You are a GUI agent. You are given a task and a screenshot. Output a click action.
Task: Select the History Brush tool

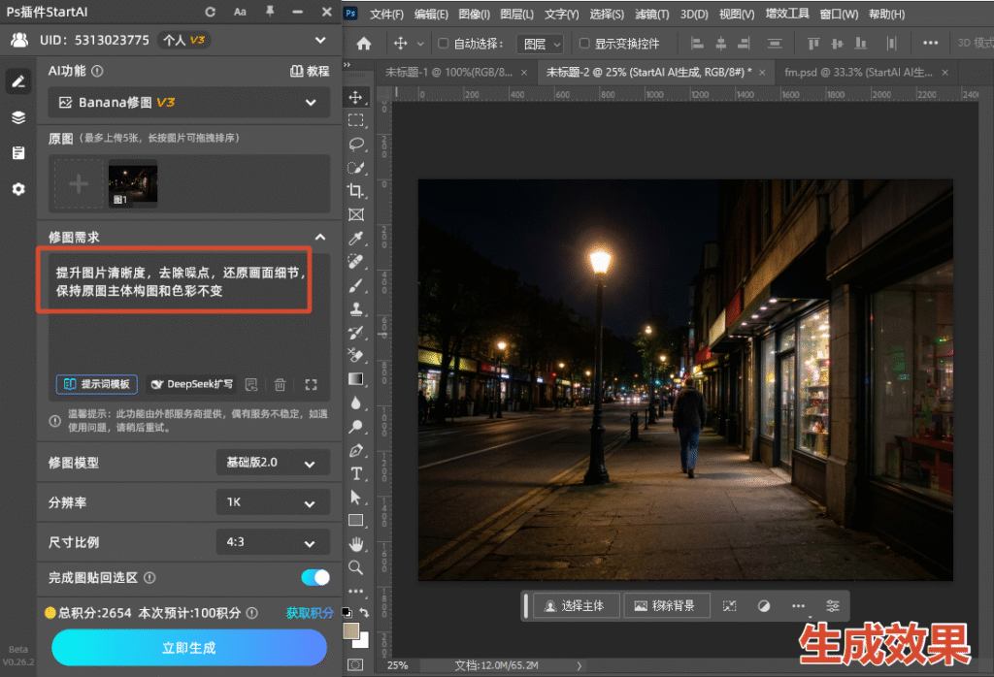[x=355, y=332]
